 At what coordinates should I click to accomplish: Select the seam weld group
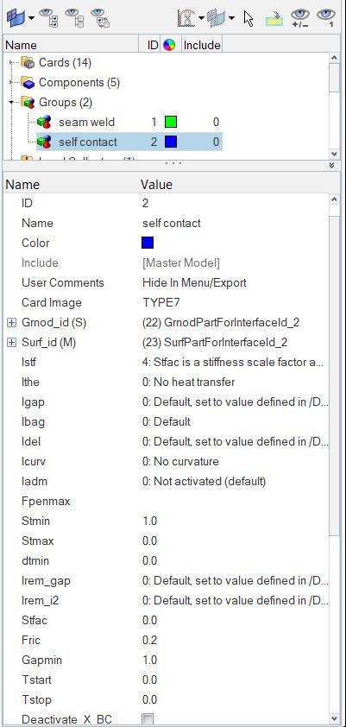point(86,123)
